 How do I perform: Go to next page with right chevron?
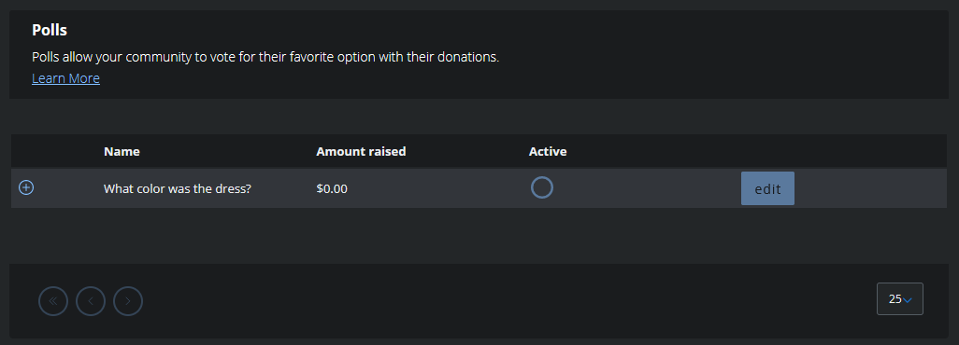click(128, 301)
